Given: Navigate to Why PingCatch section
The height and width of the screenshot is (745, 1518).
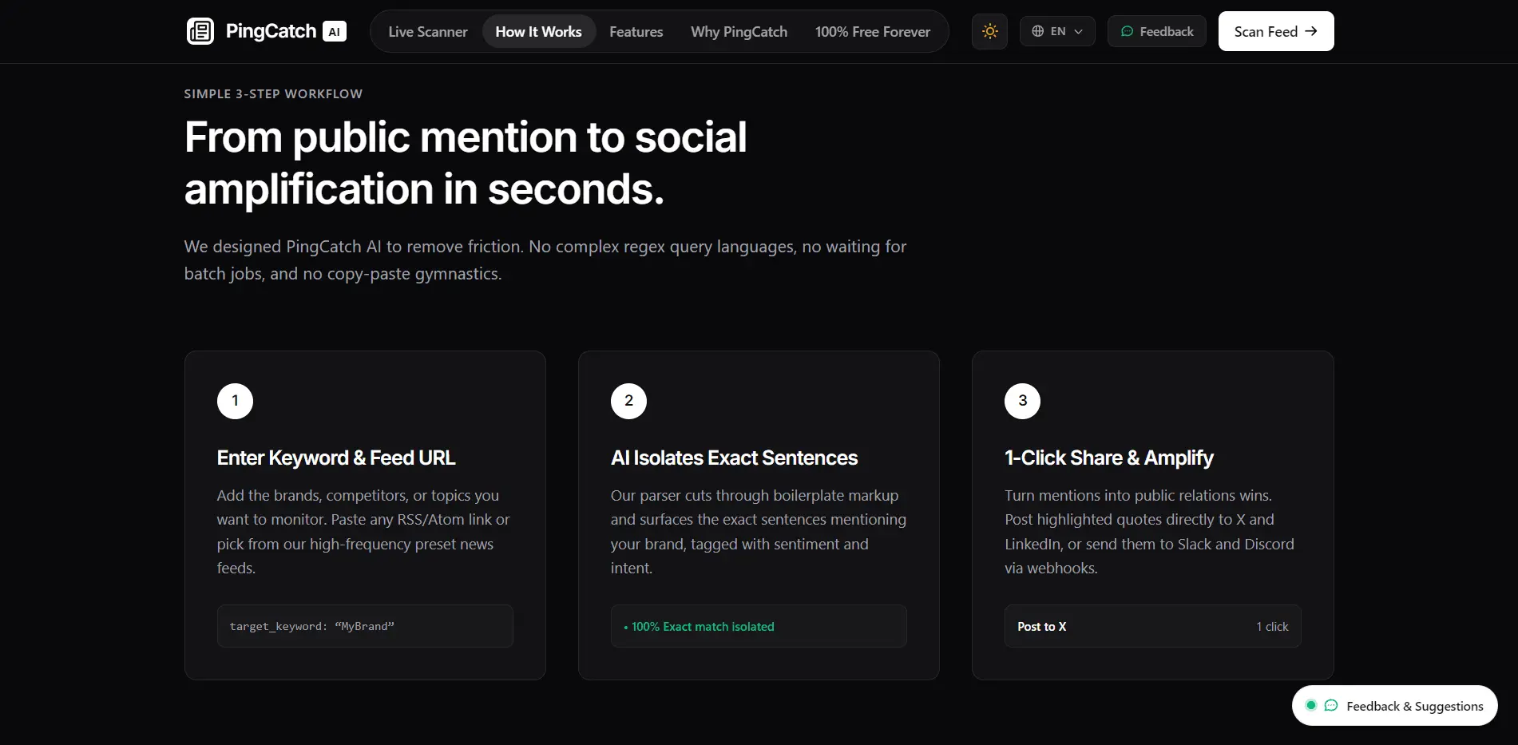Looking at the screenshot, I should coord(739,32).
